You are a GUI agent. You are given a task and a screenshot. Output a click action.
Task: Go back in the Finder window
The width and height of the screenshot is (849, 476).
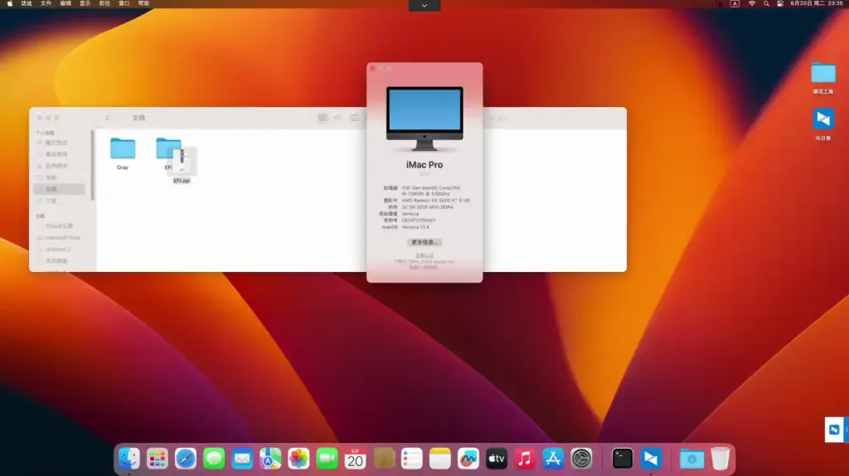coord(107,118)
